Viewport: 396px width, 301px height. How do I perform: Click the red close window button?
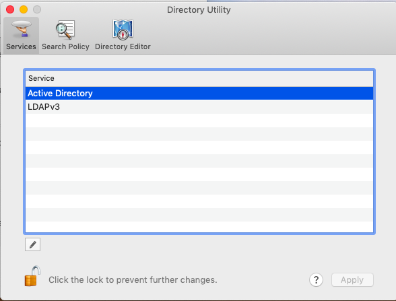pos(10,9)
